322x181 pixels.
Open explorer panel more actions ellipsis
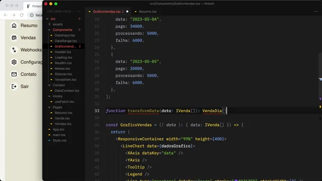click(x=79, y=12)
